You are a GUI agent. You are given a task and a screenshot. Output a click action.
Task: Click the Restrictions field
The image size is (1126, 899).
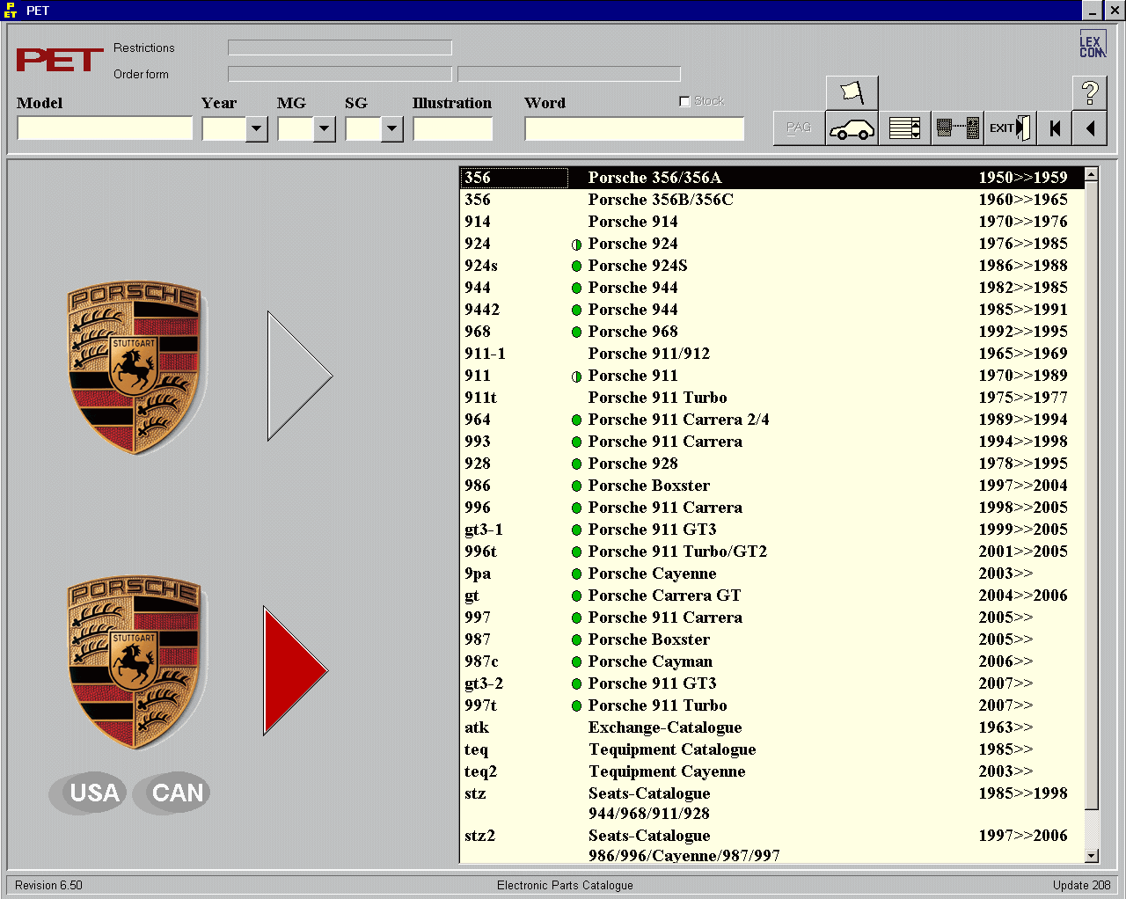[x=340, y=48]
